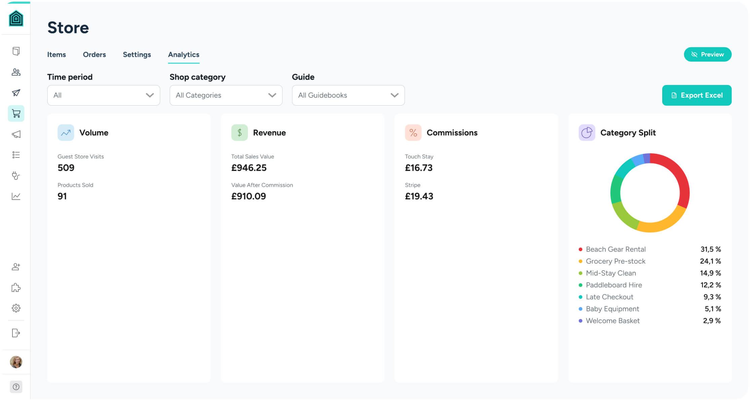Screen dimensions: 750x401
Task: Open the guidebooks sidebar icon
Action: [16, 51]
